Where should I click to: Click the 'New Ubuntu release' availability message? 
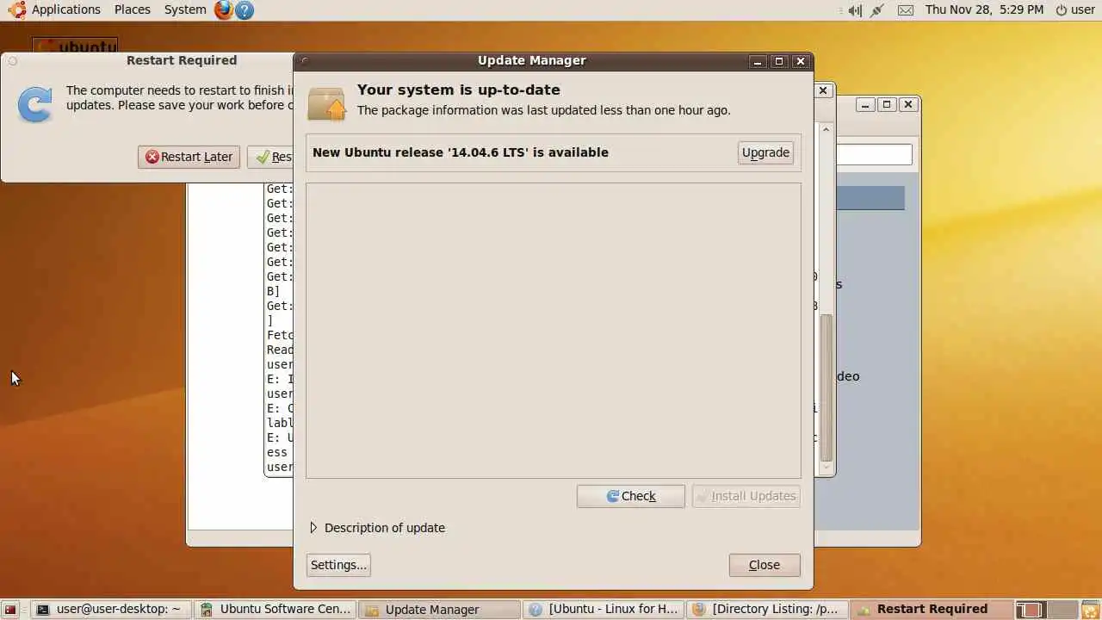coord(461,152)
